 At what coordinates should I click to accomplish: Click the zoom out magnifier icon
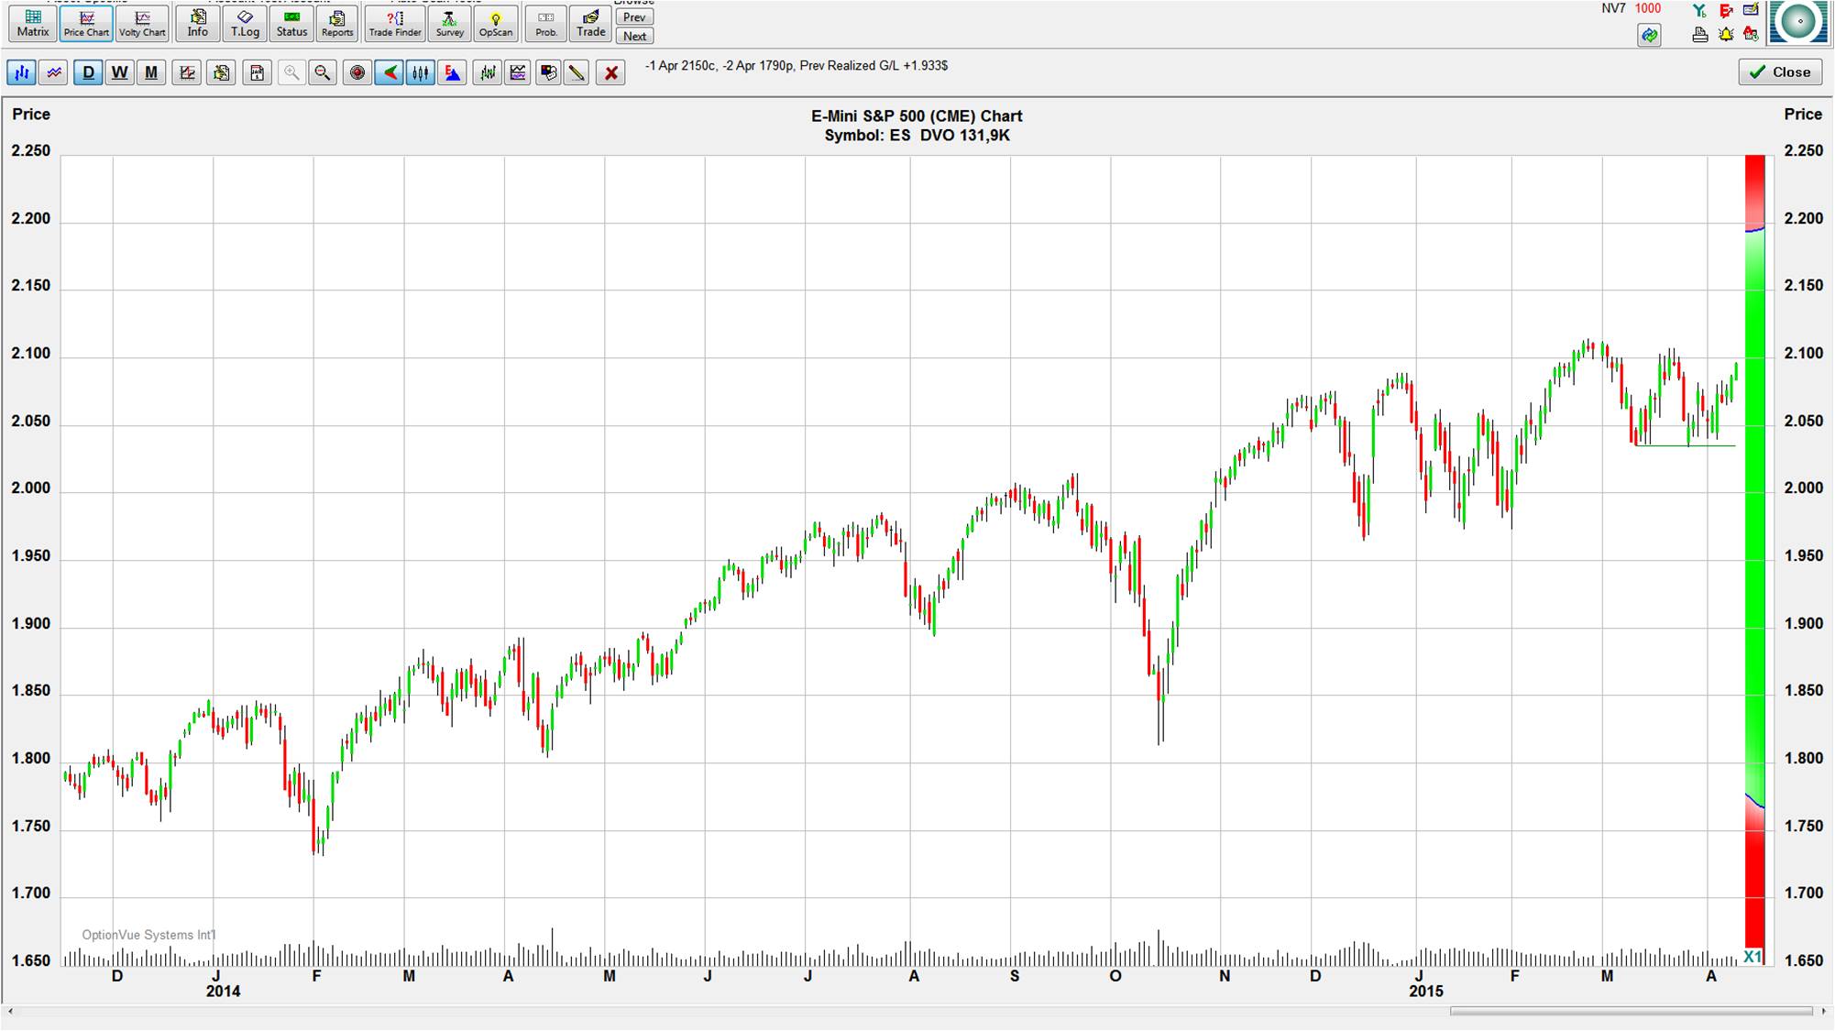(323, 72)
